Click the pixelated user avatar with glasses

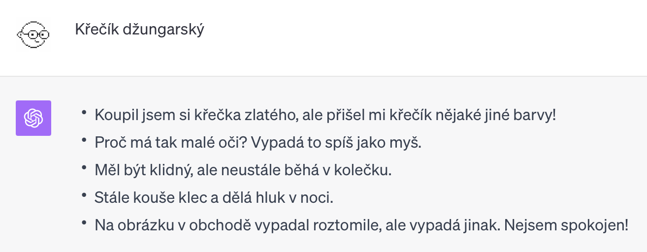(x=33, y=34)
